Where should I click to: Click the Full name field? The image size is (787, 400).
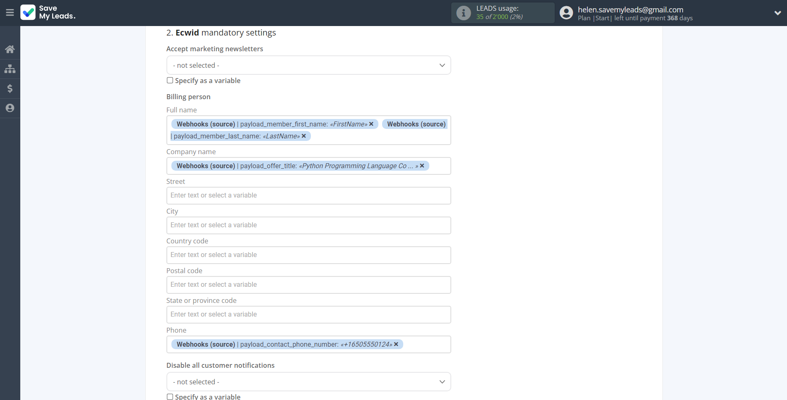pyautogui.click(x=308, y=130)
